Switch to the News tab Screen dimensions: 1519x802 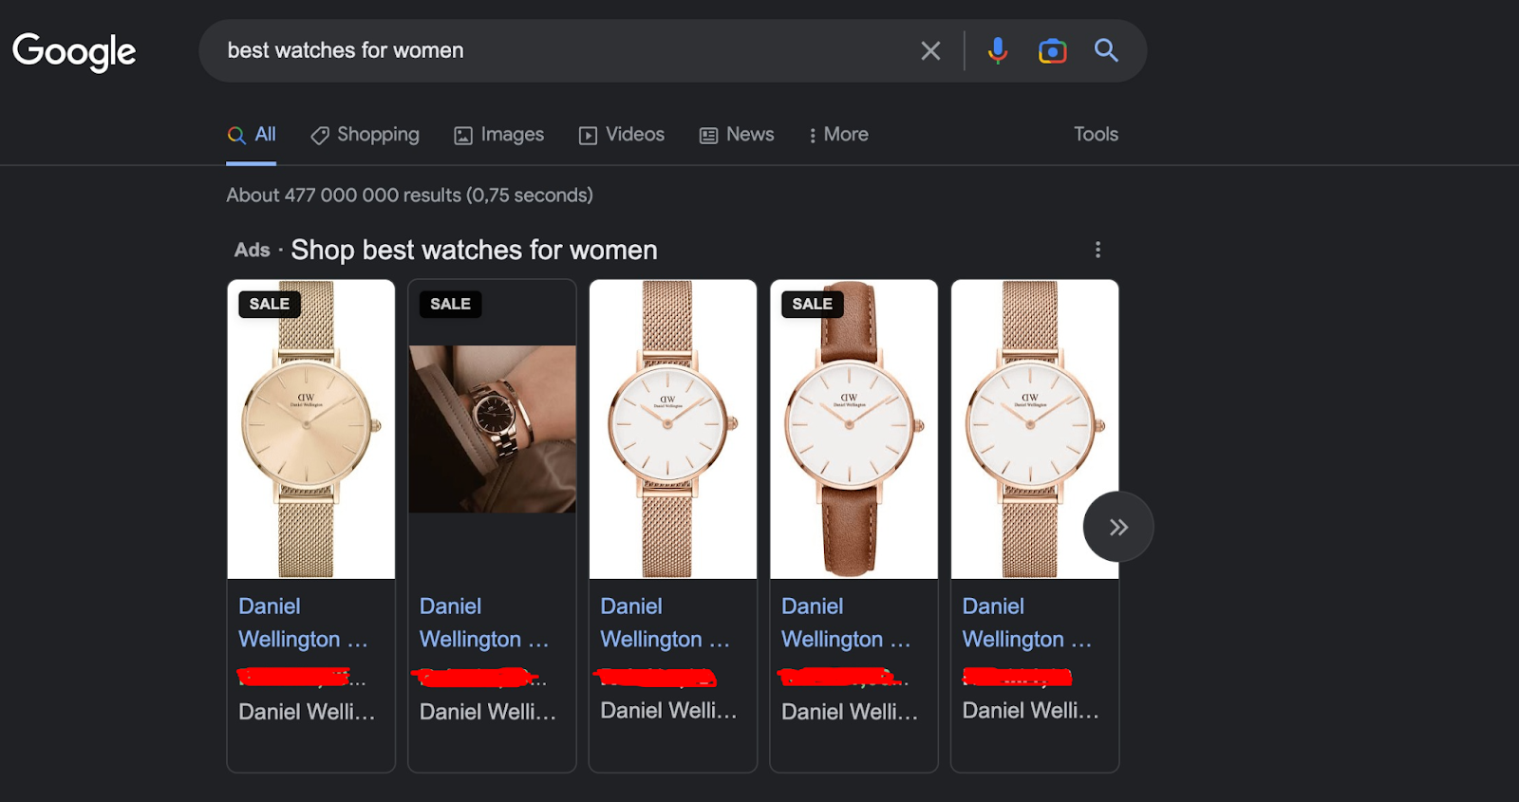pyautogui.click(x=737, y=135)
